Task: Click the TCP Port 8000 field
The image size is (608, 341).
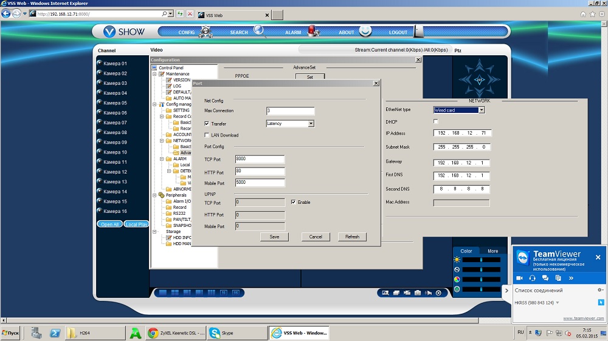Action: (260, 159)
